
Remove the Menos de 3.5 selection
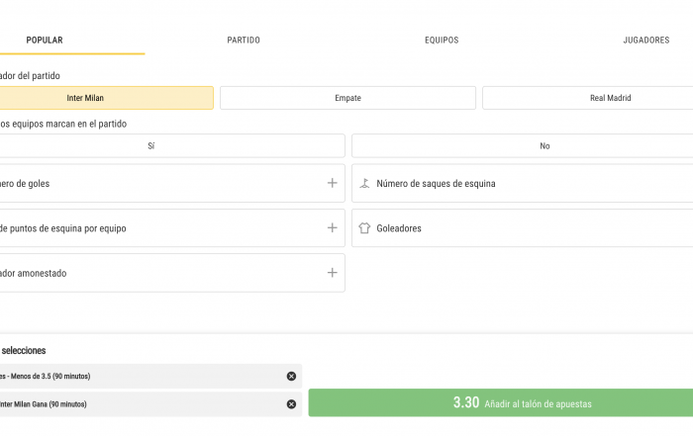point(291,376)
